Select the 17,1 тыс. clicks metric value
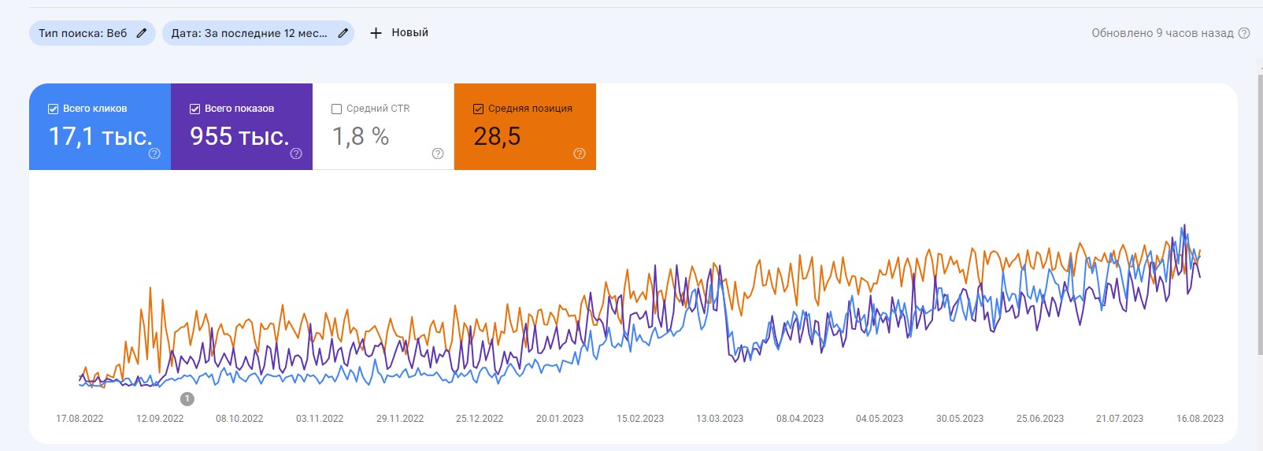 click(100, 136)
